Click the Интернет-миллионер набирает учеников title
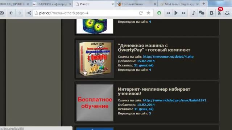 [x=154, y=91]
